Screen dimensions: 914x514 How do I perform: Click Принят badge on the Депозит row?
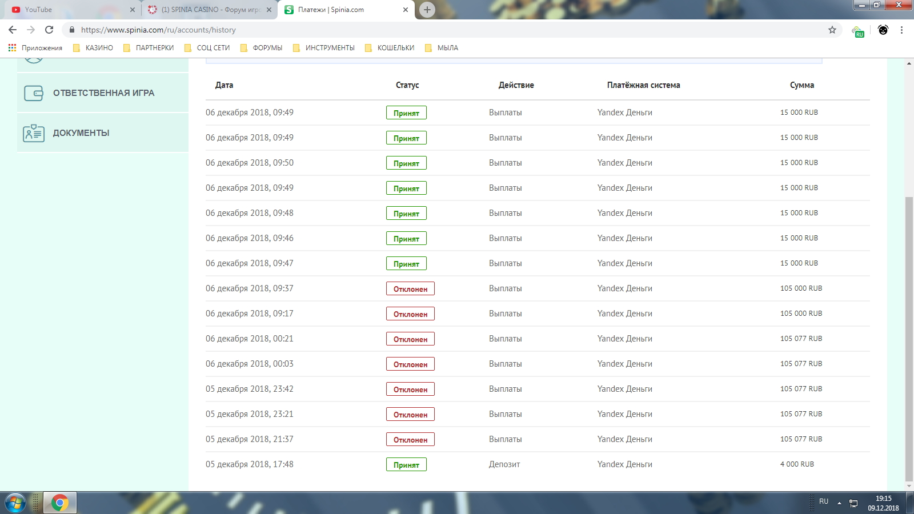[406, 465]
